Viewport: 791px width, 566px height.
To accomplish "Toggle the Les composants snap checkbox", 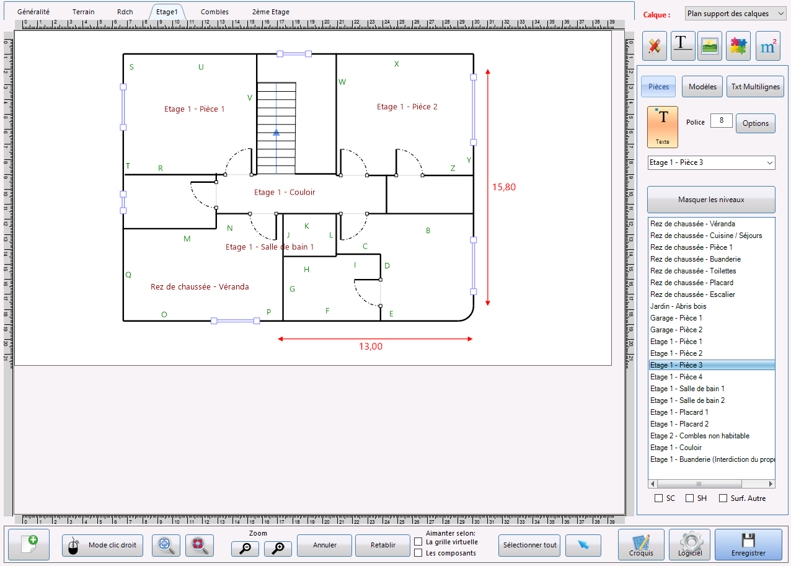I will click(x=418, y=553).
